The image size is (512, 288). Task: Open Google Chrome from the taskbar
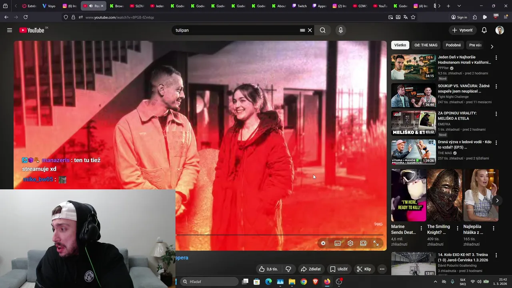point(304,282)
